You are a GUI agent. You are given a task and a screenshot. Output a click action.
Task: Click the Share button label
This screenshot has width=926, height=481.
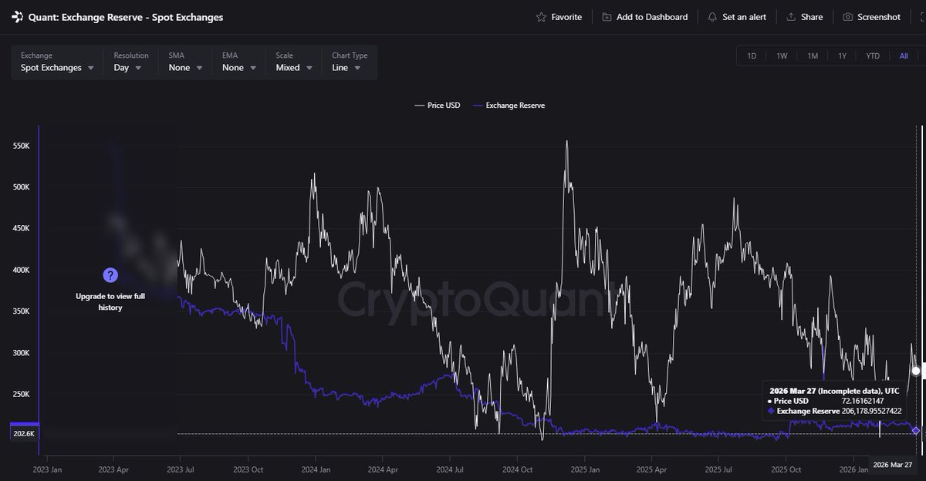[x=812, y=17]
